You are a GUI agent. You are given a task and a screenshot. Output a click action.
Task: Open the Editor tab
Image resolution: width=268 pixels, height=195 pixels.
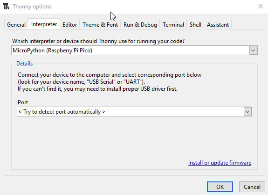69,24
